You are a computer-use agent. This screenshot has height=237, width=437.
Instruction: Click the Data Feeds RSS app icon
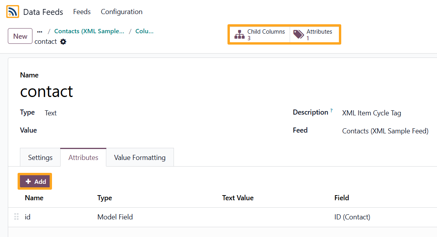tap(13, 12)
